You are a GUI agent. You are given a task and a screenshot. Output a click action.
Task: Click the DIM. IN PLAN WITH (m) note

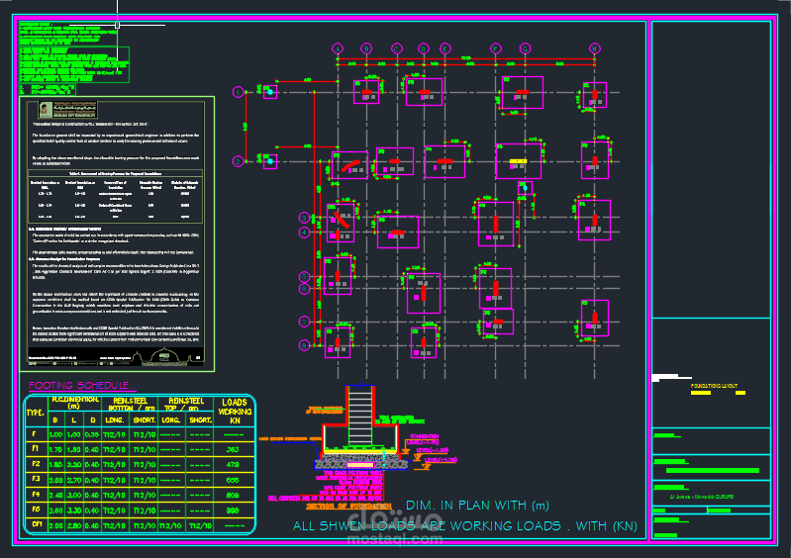[477, 506]
